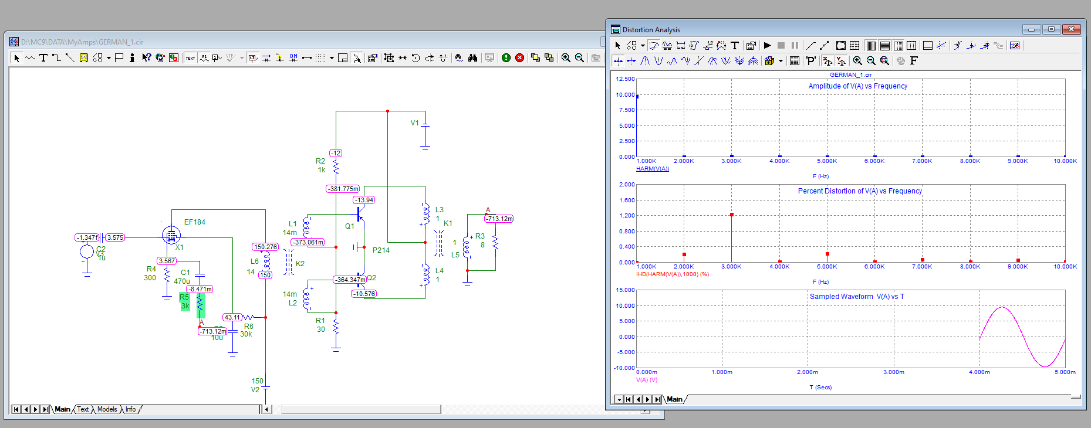The width and height of the screenshot is (1091, 428).
Task: Select the Text tool in schematic toolbar
Action: [43, 57]
